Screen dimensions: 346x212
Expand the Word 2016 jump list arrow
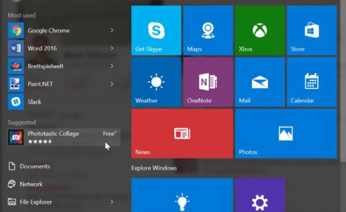[112, 48]
